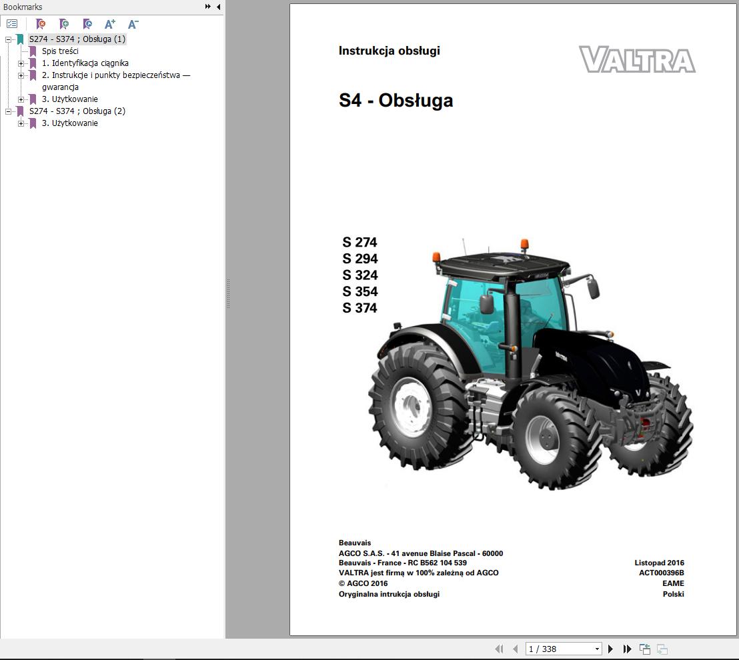Open the bookmarks options menu icon
The width and height of the screenshot is (739, 660).
click(x=12, y=23)
